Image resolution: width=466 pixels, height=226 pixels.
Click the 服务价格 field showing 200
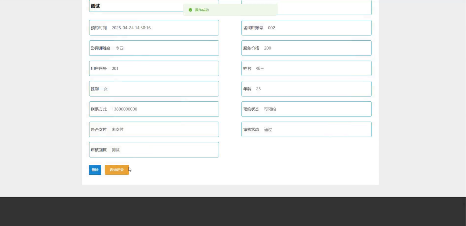[306, 48]
